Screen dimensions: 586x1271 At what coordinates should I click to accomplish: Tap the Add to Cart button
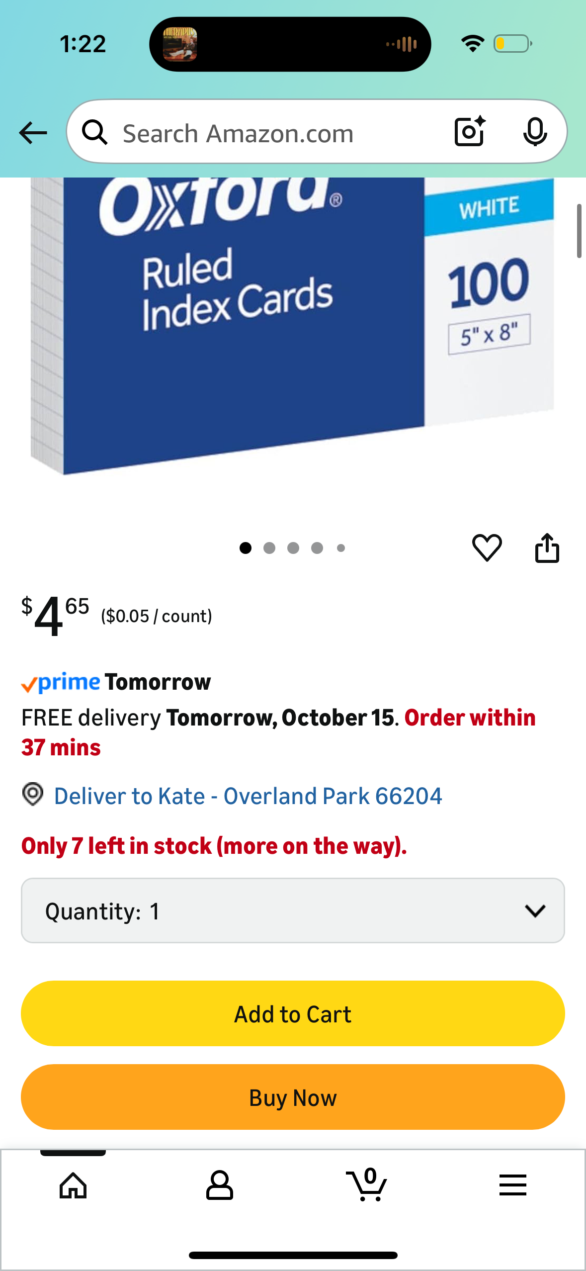click(293, 1013)
